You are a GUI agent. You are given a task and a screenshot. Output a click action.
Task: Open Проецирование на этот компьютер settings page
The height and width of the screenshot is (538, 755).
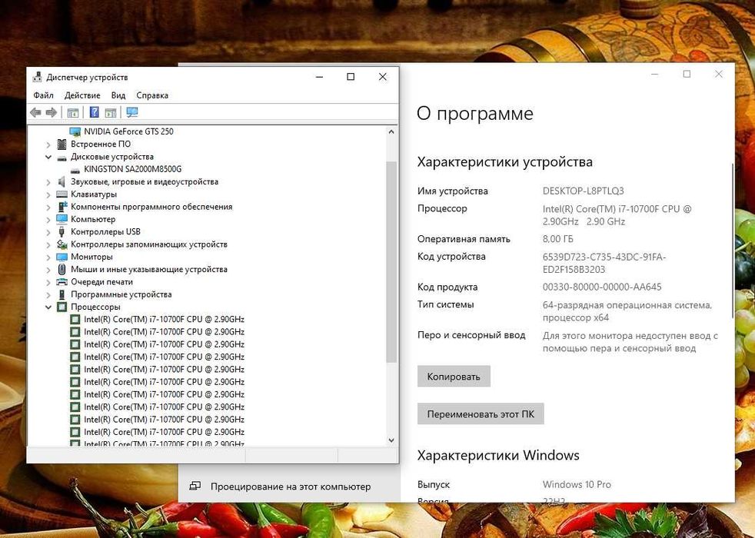pos(289,487)
